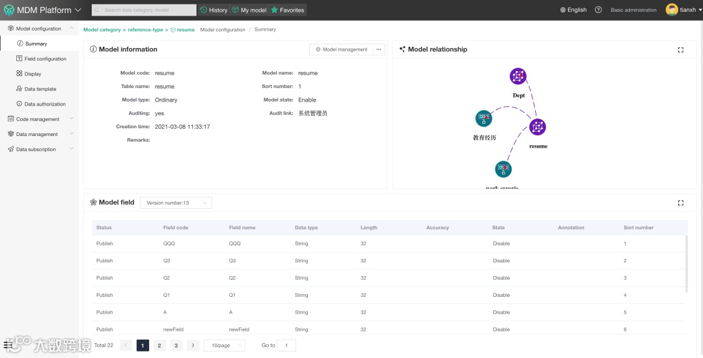This screenshot has width=703, height=358.
Task: Click the Field configuration icon
Action: [x=20, y=58]
